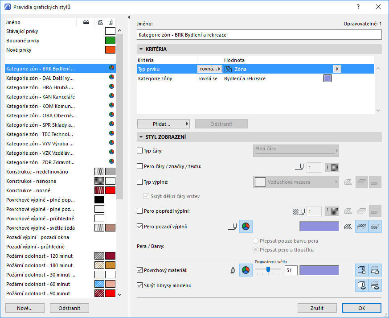
Task: Select rule Bourané prvky
Action: pyautogui.click(x=60, y=41)
